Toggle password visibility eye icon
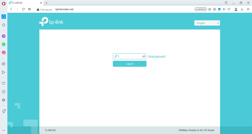 144,56
